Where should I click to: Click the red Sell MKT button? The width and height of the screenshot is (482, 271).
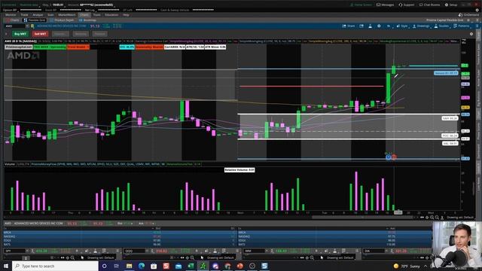(40, 34)
